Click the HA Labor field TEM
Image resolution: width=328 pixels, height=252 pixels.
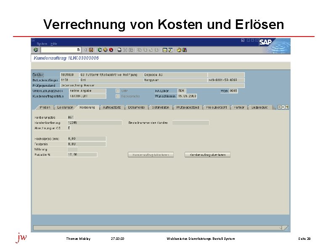click(x=182, y=91)
